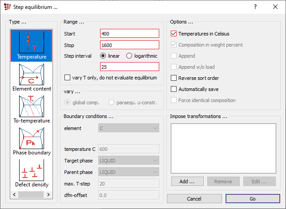Check the Automatically save box

(174, 89)
